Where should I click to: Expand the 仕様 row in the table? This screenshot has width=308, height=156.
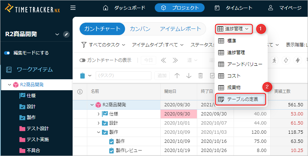coord(98,114)
